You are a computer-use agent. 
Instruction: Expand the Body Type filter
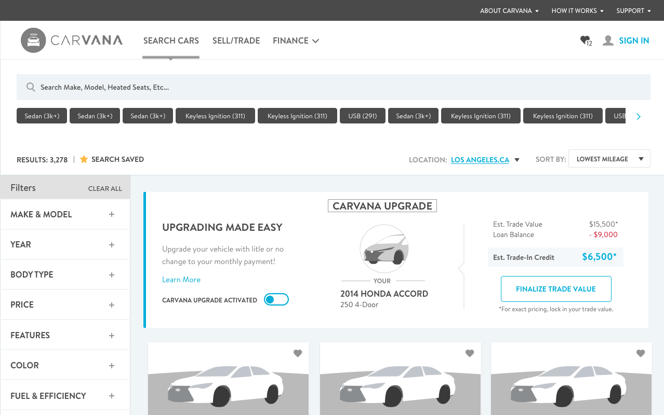[x=65, y=274]
